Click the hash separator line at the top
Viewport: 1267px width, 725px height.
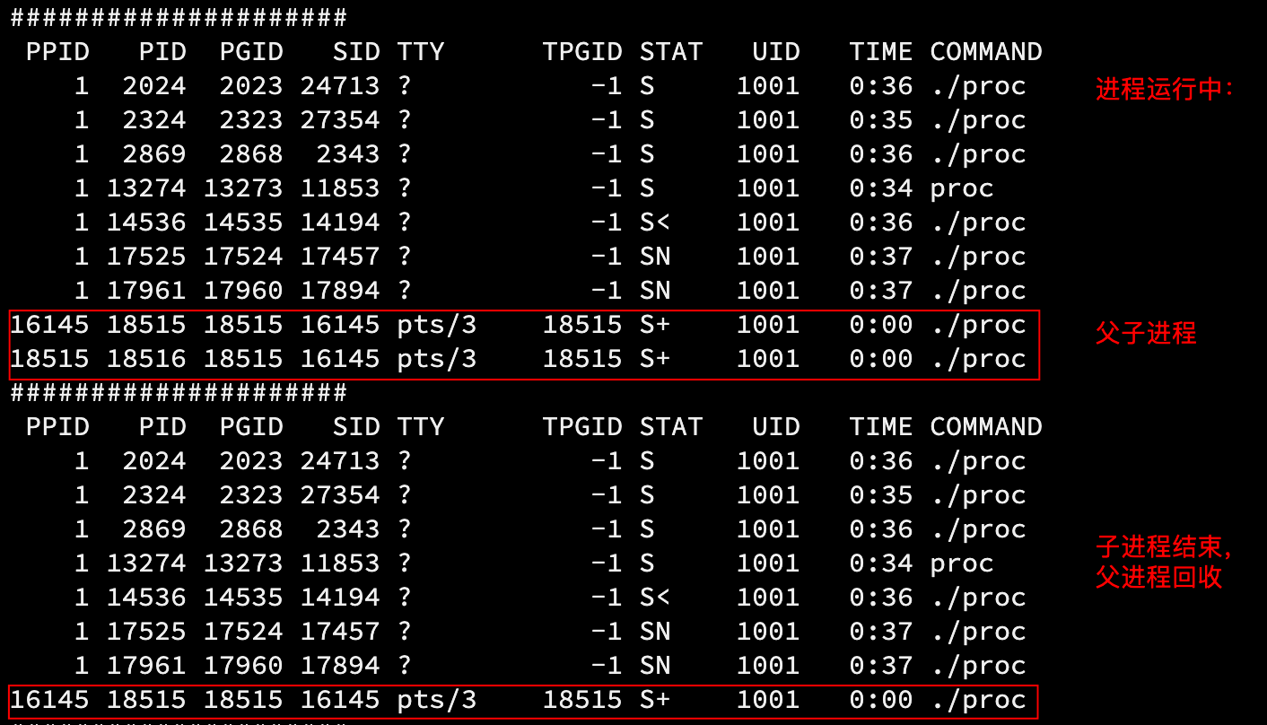click(178, 17)
